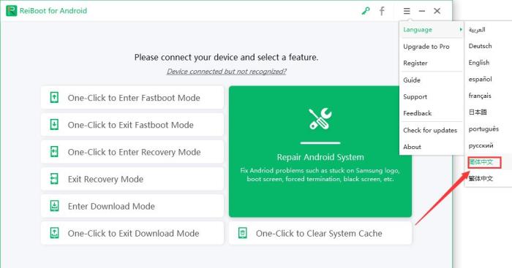Click the Enter Recovery Mode icon

[54, 152]
